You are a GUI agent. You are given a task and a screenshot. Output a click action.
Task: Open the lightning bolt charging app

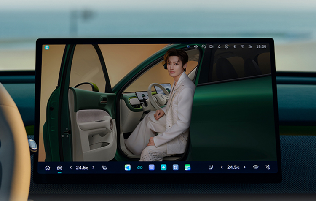click(163, 167)
